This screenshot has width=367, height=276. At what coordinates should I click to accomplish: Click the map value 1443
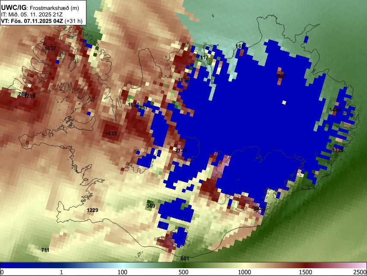(x=335, y=110)
